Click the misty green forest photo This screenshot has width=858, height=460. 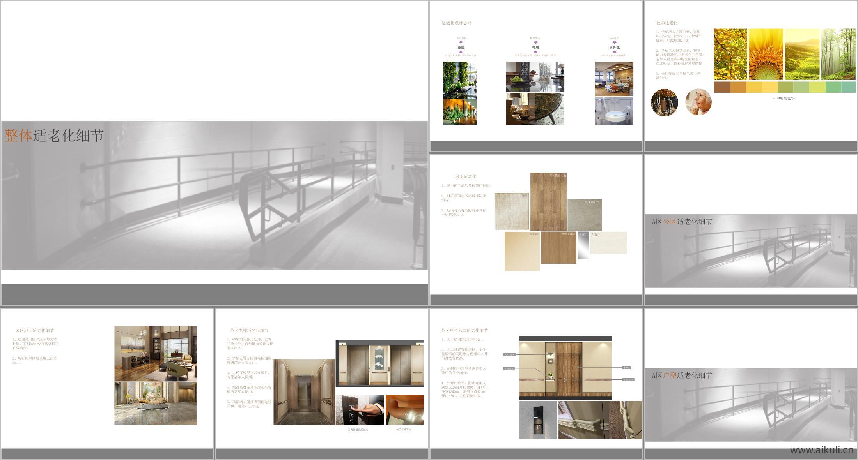[x=838, y=55]
